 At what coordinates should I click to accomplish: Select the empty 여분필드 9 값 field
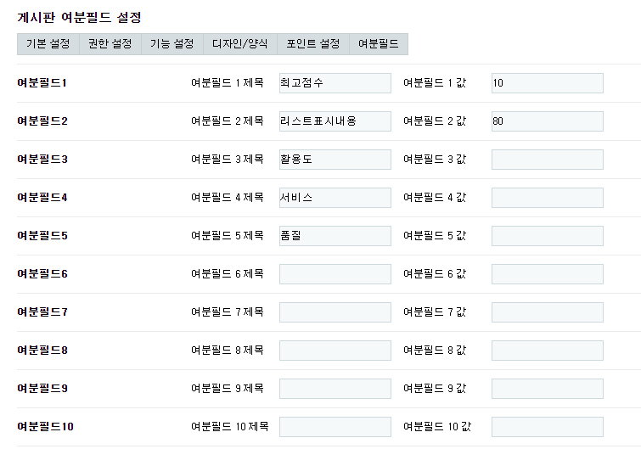coord(547,389)
